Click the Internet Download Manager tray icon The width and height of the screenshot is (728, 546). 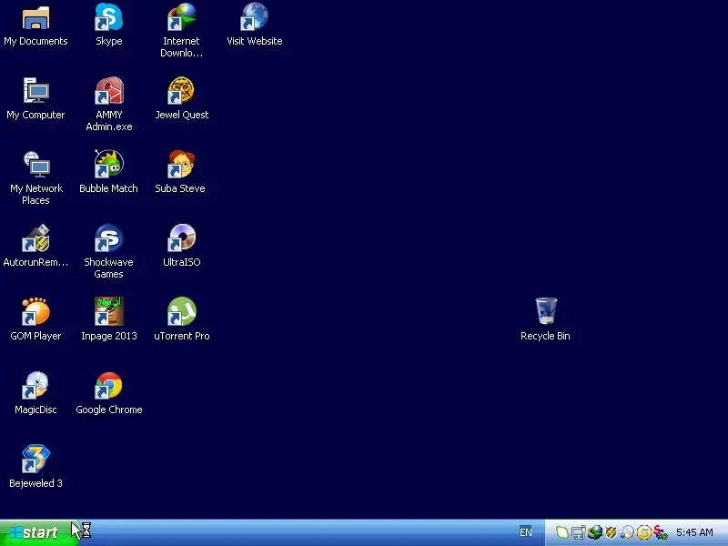pyautogui.click(x=595, y=532)
